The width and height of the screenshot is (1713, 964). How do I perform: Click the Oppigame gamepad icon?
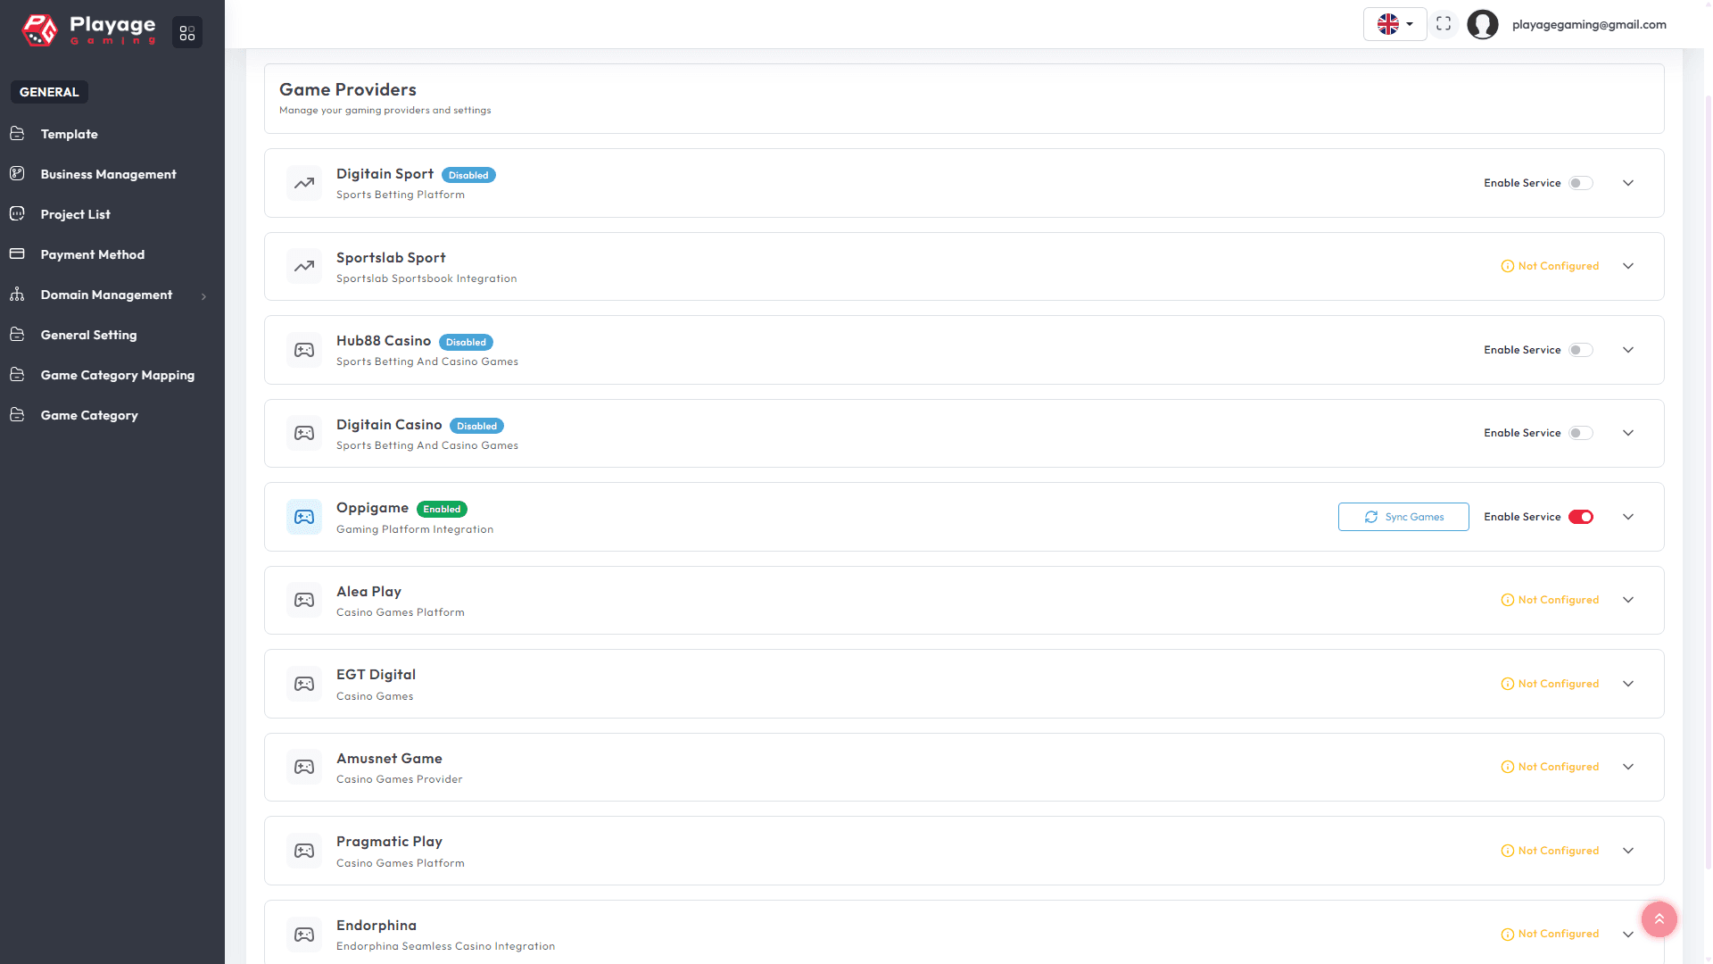(x=304, y=517)
